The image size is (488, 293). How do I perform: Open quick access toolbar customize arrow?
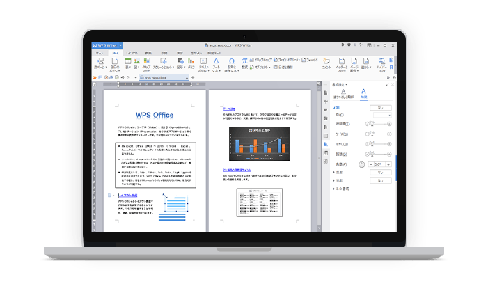(136, 77)
